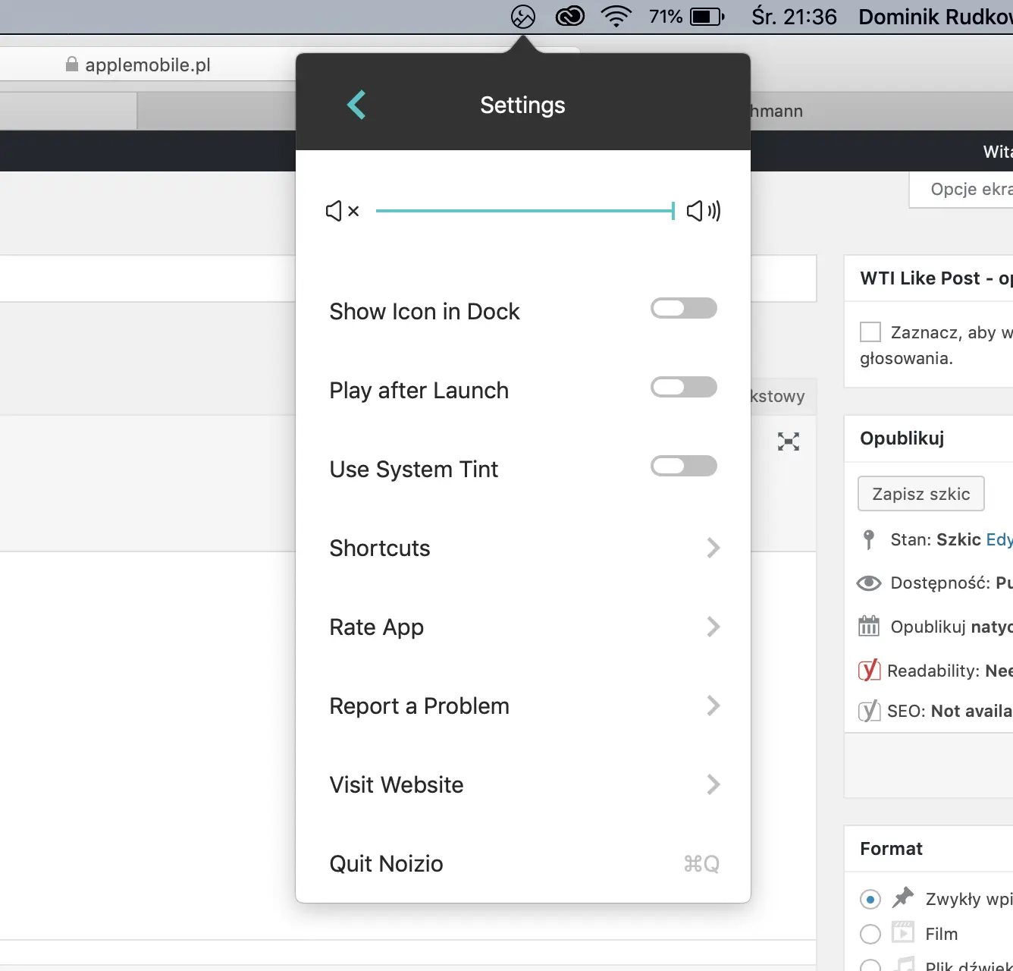Toggle the fullscreen editor icon
The height and width of the screenshot is (971, 1013).
(789, 442)
